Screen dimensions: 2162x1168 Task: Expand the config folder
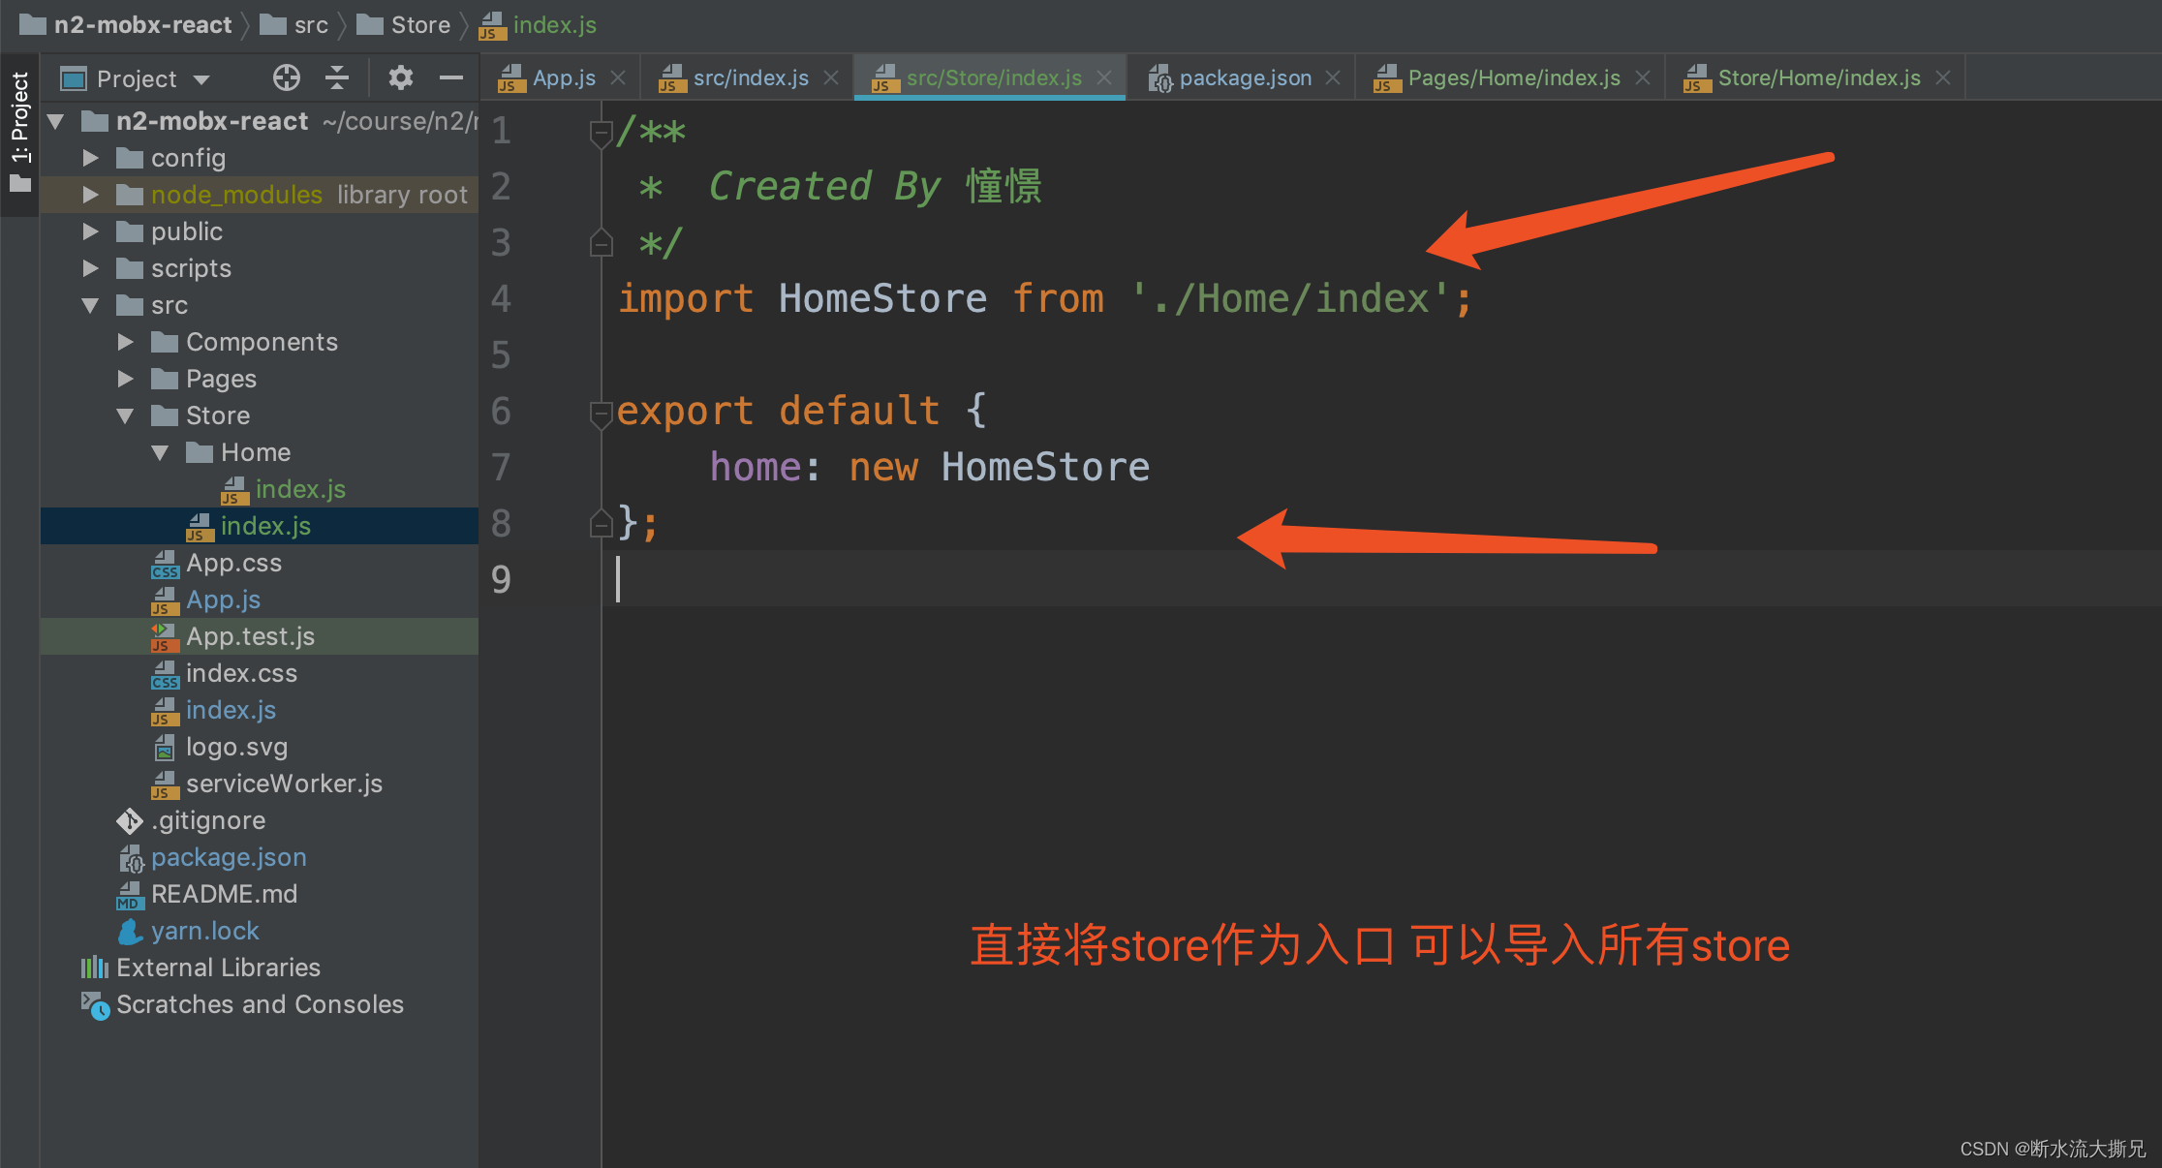(x=91, y=158)
